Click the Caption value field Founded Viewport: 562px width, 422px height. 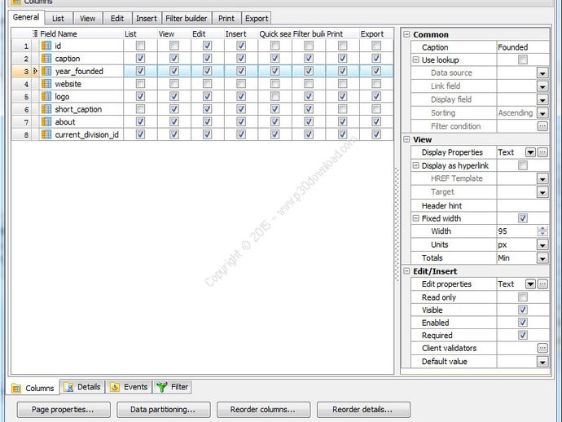(523, 47)
